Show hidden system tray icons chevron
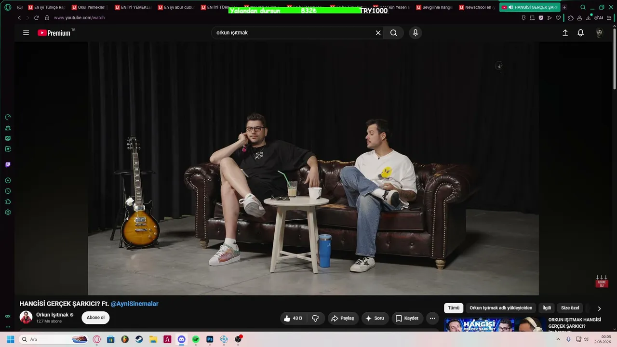Image resolution: width=617 pixels, height=347 pixels. click(558, 339)
